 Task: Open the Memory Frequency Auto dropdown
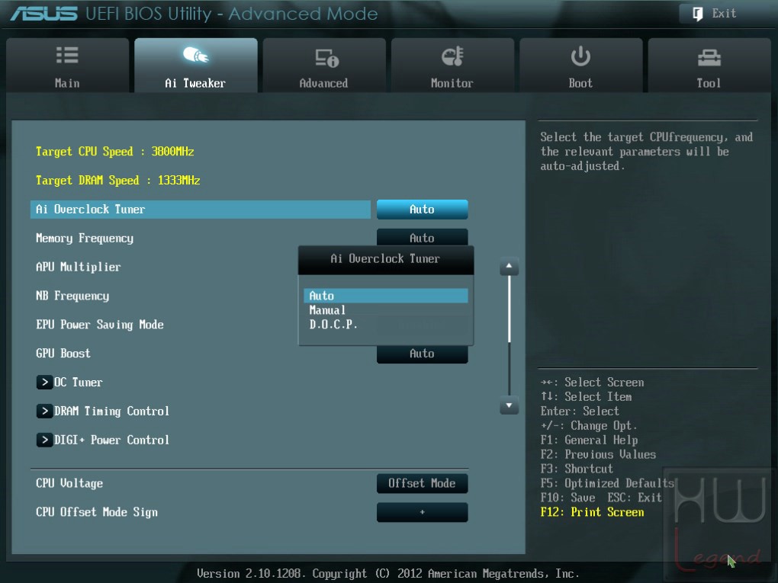click(x=423, y=238)
